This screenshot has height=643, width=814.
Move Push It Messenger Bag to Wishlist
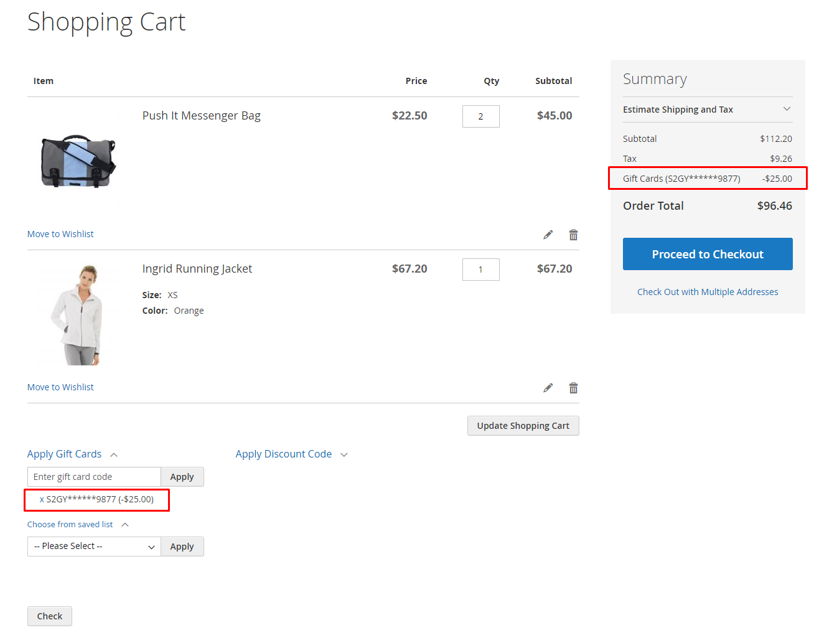[x=60, y=234]
